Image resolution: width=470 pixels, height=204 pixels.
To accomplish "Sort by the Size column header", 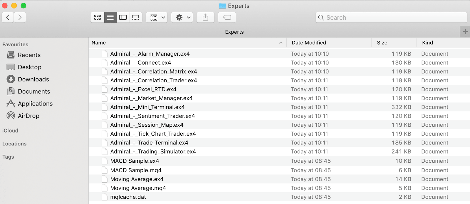I will click(x=394, y=43).
